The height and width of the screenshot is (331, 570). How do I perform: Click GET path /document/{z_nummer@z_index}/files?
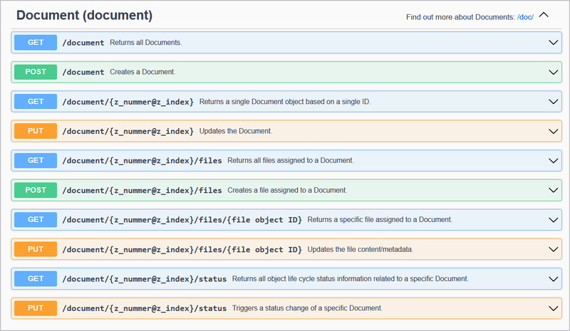142,161
